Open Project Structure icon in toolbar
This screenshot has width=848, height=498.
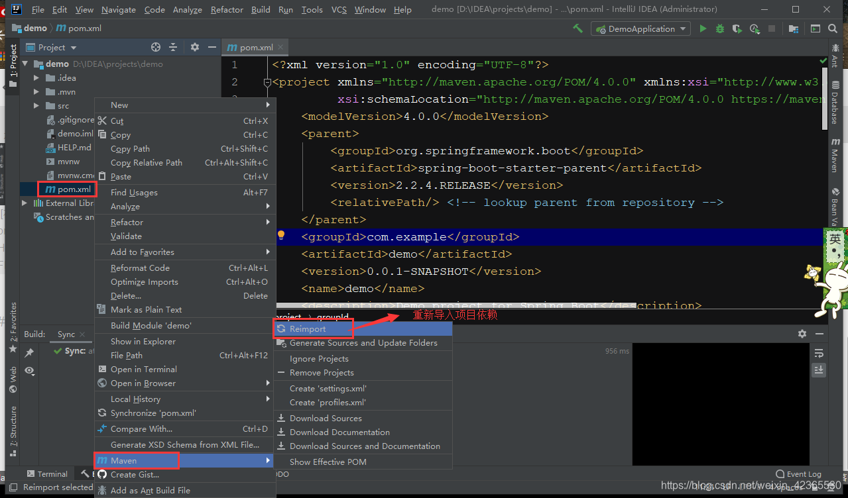coord(793,28)
